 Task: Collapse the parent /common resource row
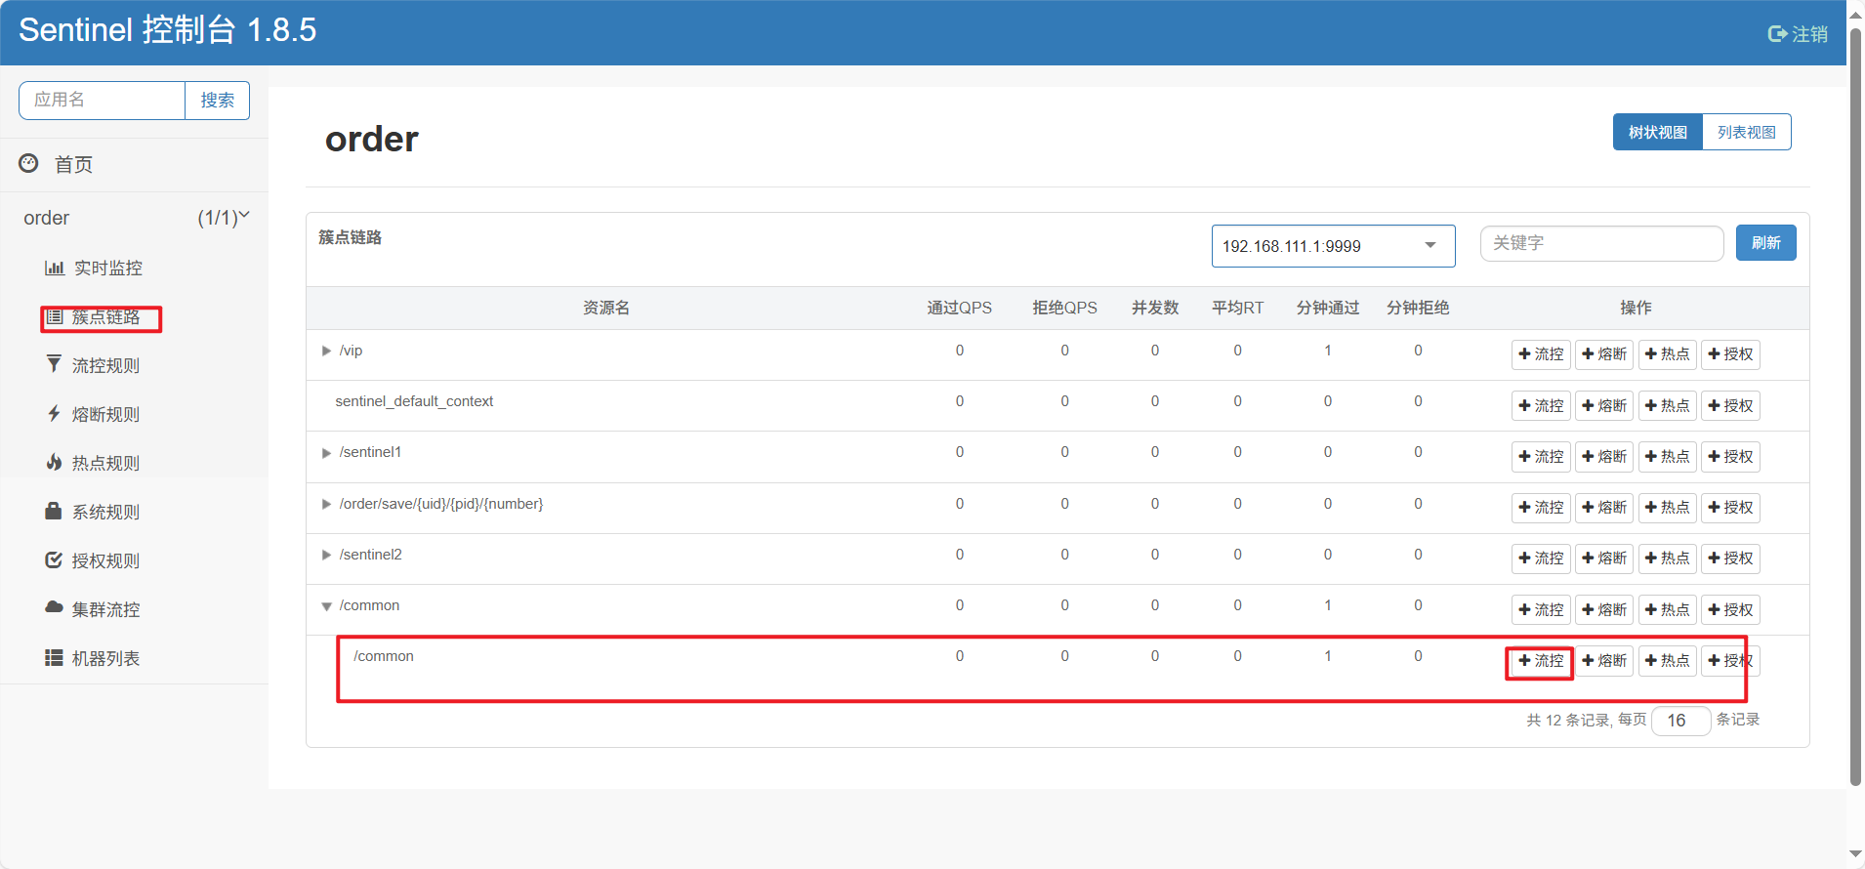[x=326, y=605]
